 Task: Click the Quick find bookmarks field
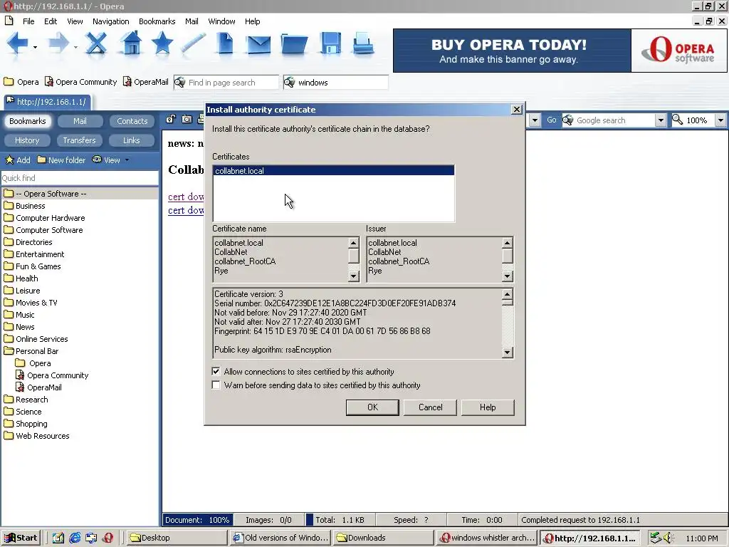tap(80, 178)
